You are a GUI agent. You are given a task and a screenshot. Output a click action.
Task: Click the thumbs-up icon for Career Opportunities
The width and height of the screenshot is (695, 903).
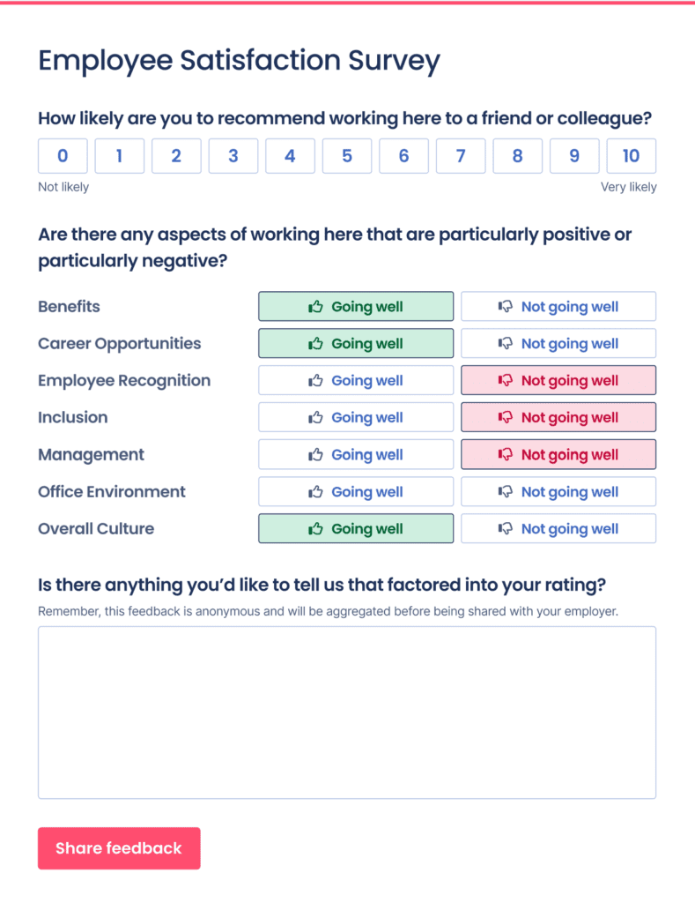315,343
